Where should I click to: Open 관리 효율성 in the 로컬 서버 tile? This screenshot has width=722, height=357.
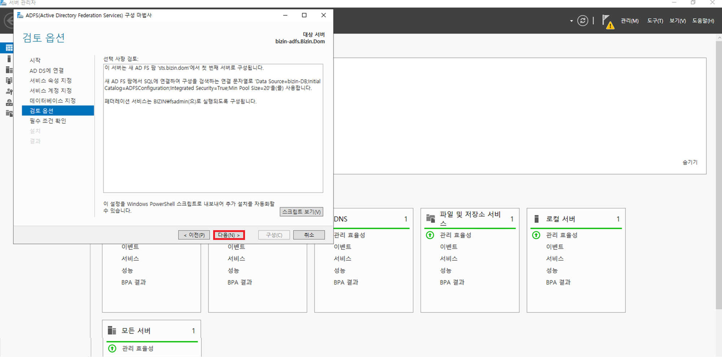pyautogui.click(x=562, y=235)
